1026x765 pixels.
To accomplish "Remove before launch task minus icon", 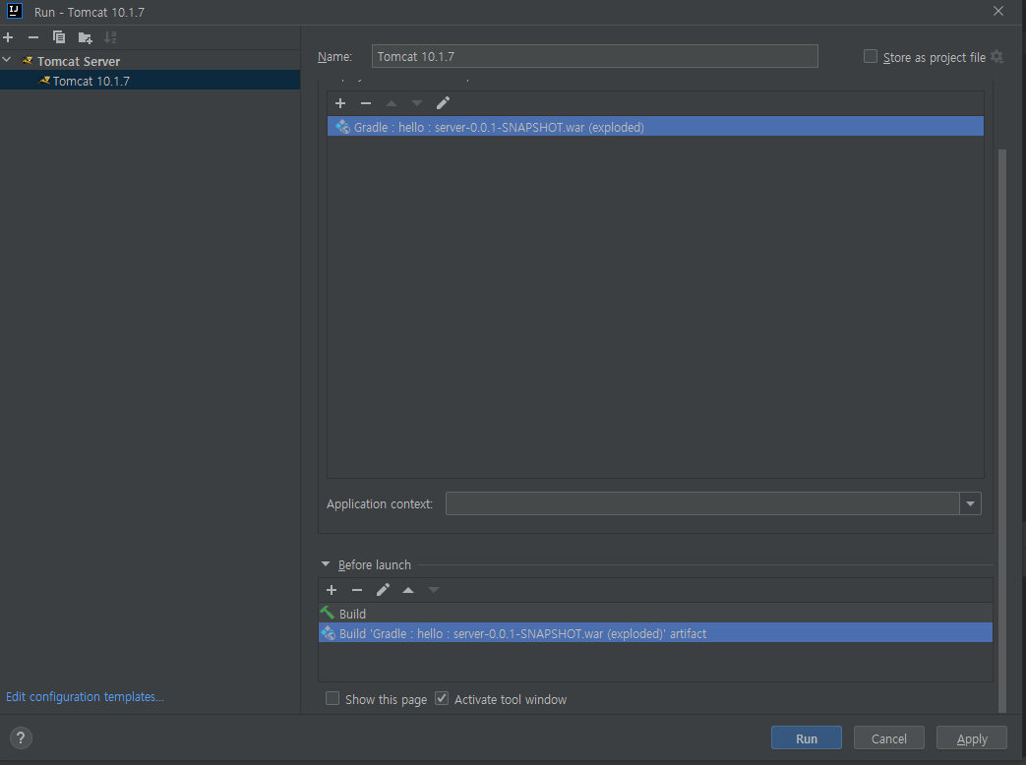I will [x=357, y=590].
